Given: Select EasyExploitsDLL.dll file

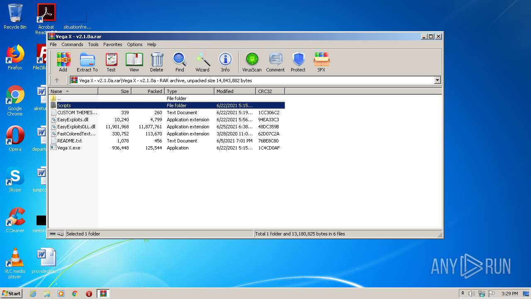Looking at the screenshot, I should coord(167,127).
